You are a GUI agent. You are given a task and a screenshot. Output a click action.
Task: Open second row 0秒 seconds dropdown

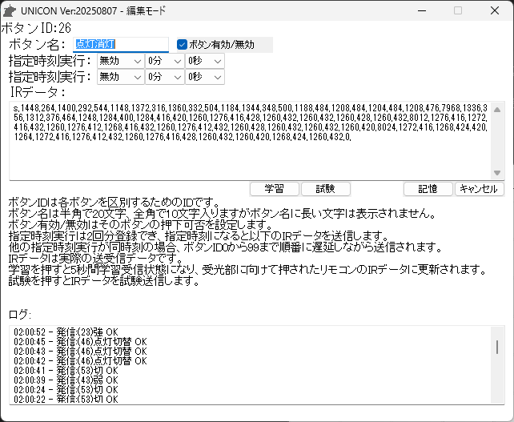(204, 77)
